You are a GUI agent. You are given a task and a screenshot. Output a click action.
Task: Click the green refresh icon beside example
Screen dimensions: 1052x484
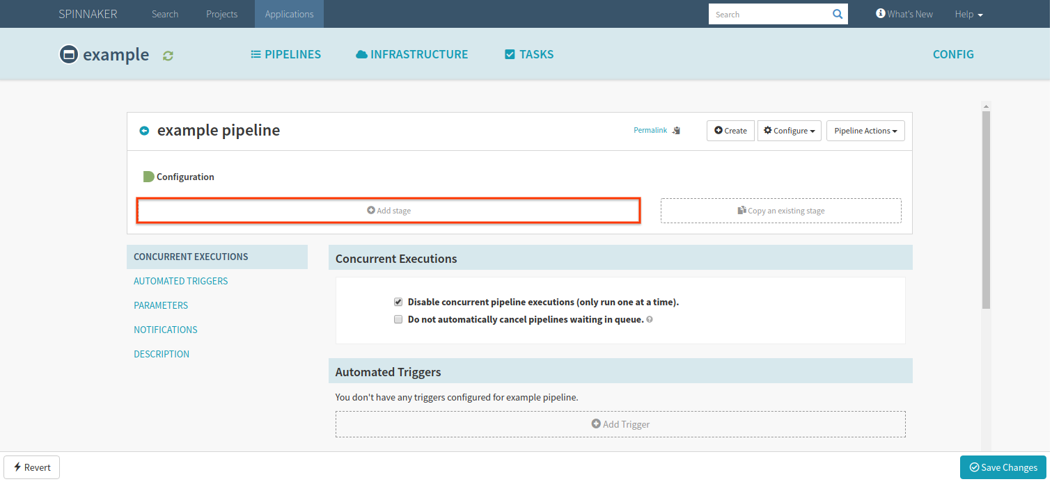(168, 56)
